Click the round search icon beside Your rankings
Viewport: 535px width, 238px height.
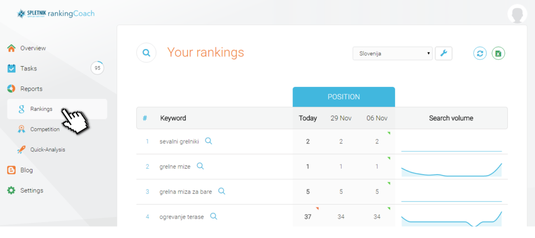[x=146, y=53]
